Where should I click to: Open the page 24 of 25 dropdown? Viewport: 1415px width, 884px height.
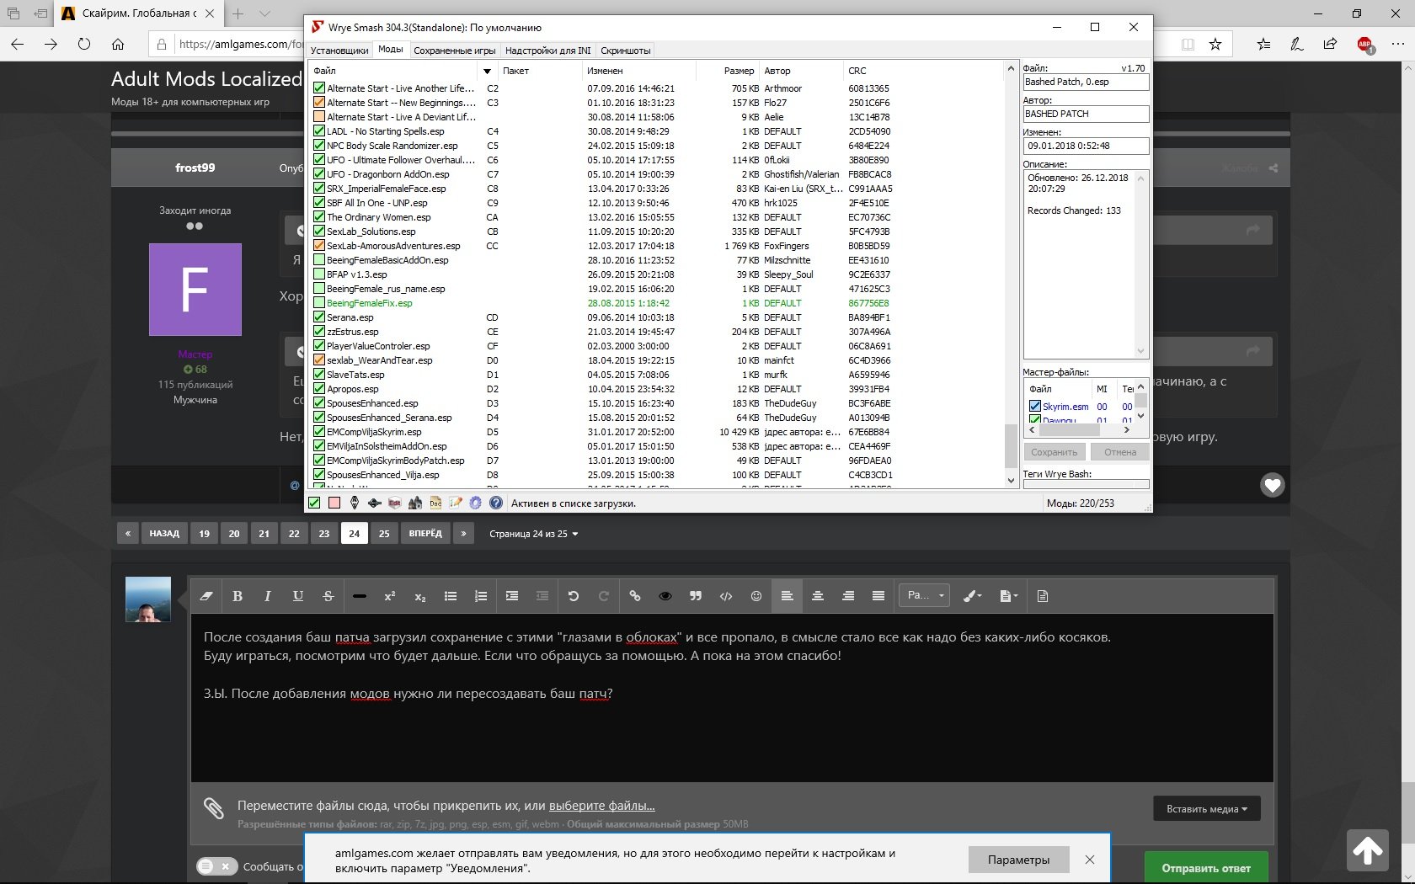[534, 534]
